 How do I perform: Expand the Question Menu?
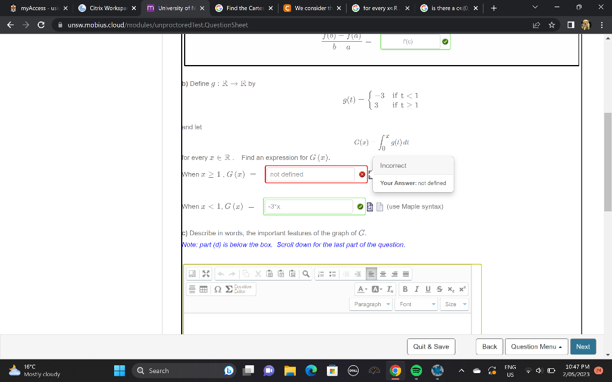point(536,347)
